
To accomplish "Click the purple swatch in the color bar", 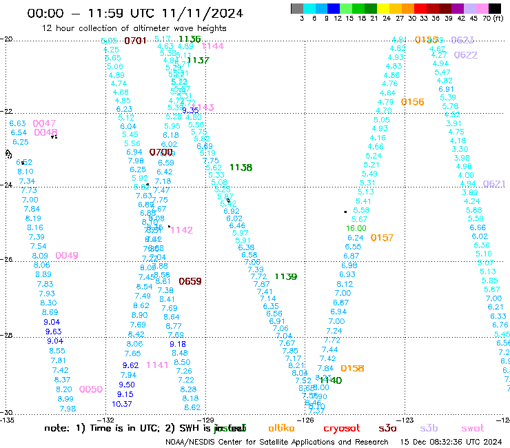I will [x=458, y=8].
